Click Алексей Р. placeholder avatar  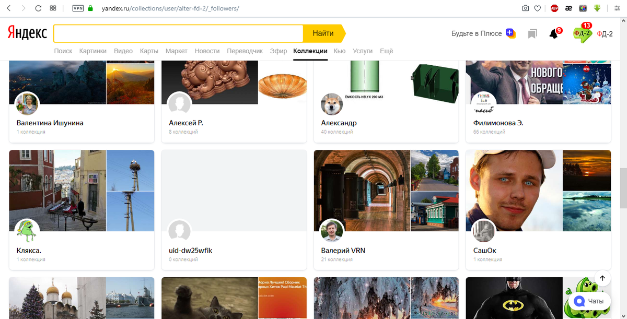(x=179, y=104)
